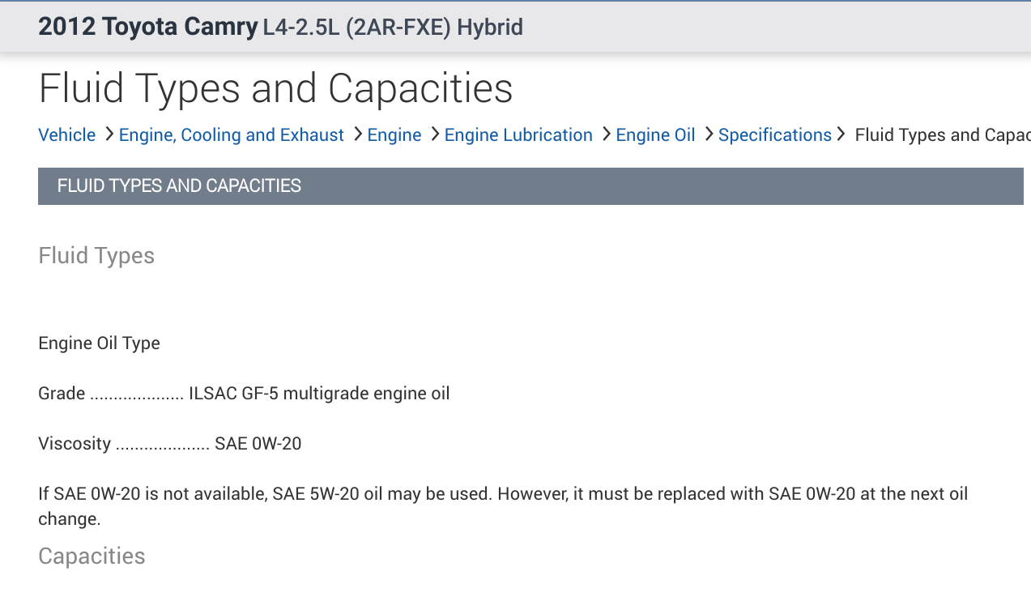Click chevron before Engine Lubrication breadcrumb
The width and height of the screenshot is (1031, 601).
(x=435, y=134)
